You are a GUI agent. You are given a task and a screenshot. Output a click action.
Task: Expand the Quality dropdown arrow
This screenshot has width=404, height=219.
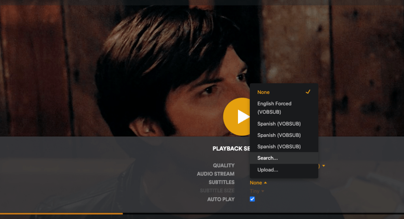(x=324, y=166)
